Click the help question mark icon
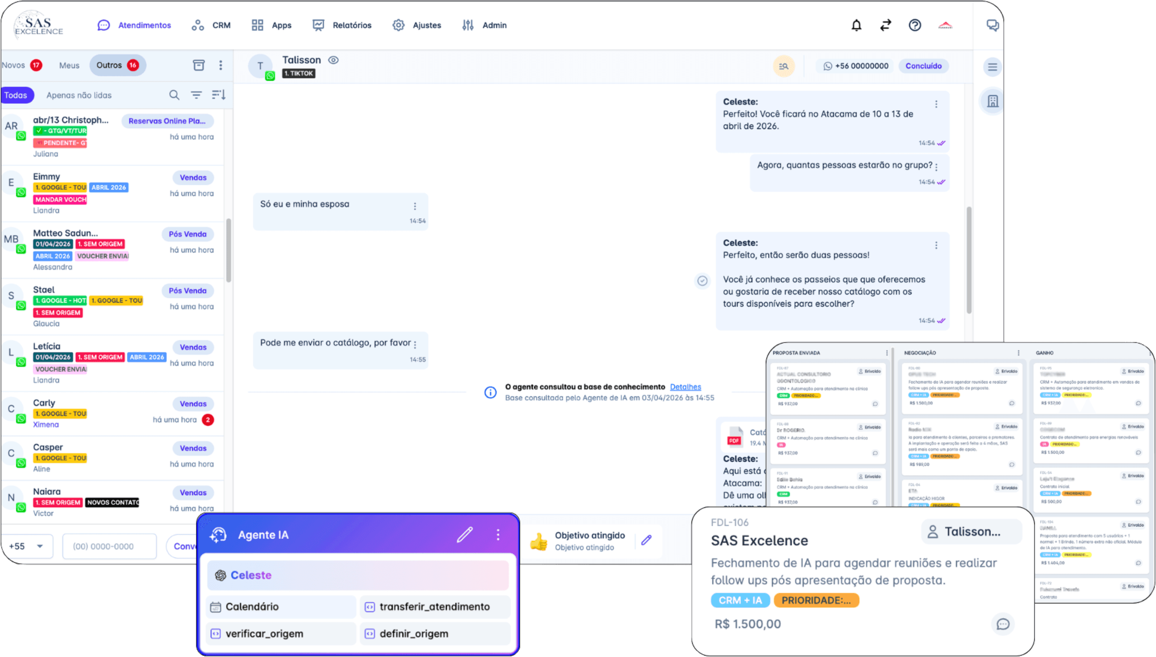 click(x=914, y=25)
